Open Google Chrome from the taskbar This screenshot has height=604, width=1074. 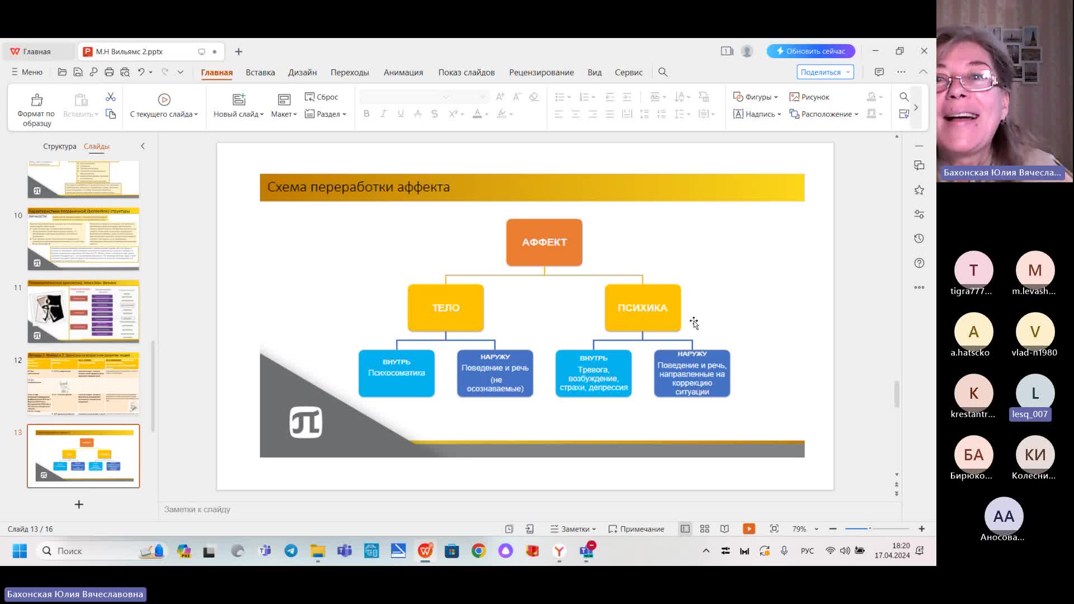point(479,551)
